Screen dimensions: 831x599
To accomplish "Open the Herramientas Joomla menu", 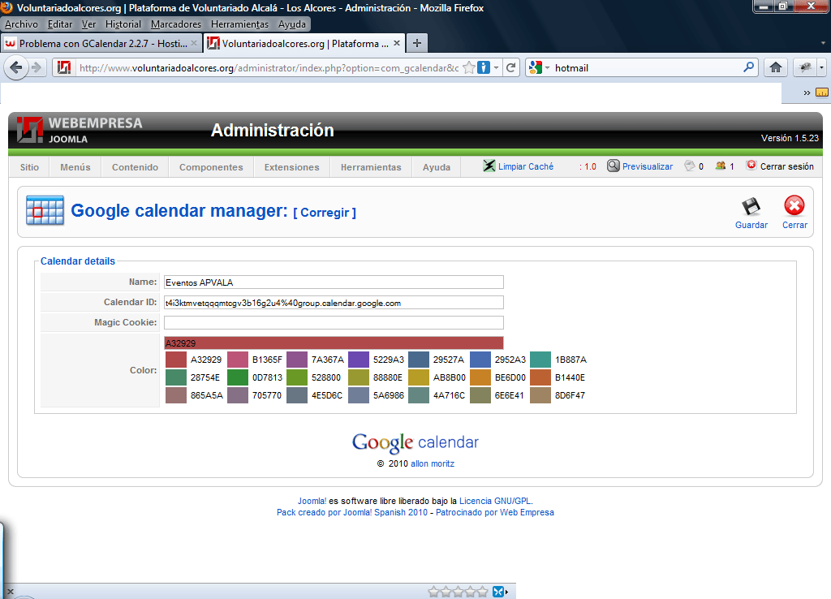I will [371, 167].
